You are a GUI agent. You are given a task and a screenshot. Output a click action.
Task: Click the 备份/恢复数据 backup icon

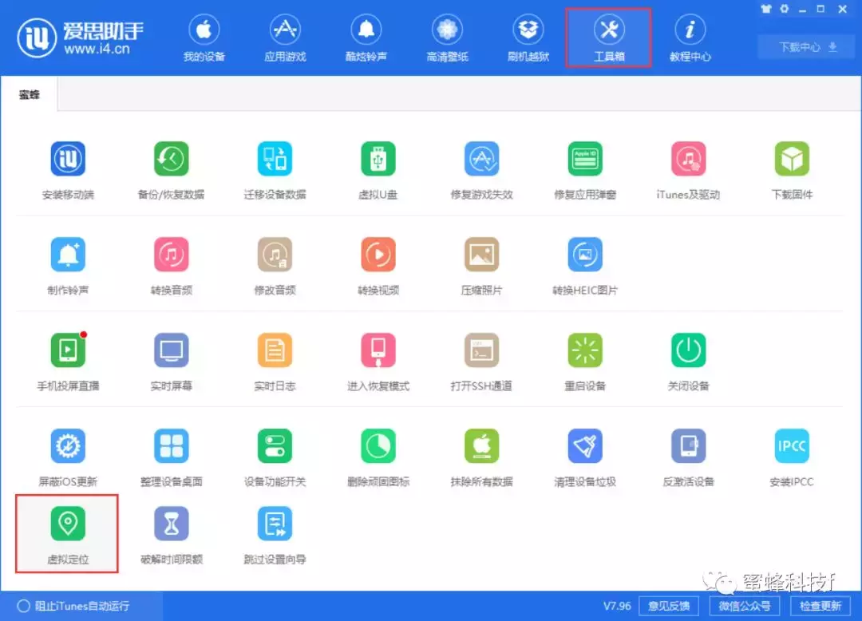(x=171, y=160)
